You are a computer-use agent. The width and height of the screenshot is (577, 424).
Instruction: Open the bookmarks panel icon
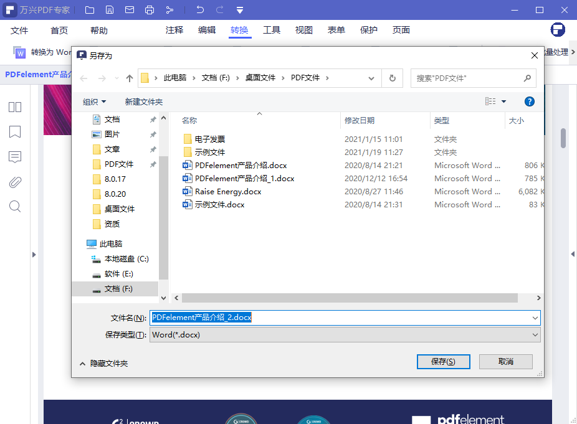(15, 132)
